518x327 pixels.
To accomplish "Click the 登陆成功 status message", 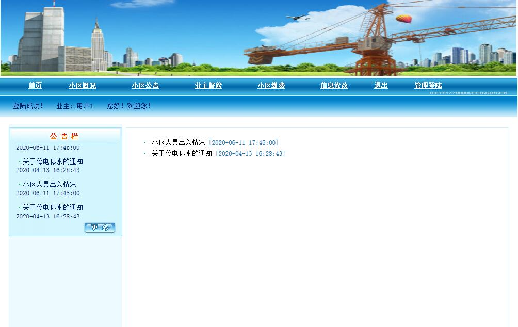I will 27,106.
